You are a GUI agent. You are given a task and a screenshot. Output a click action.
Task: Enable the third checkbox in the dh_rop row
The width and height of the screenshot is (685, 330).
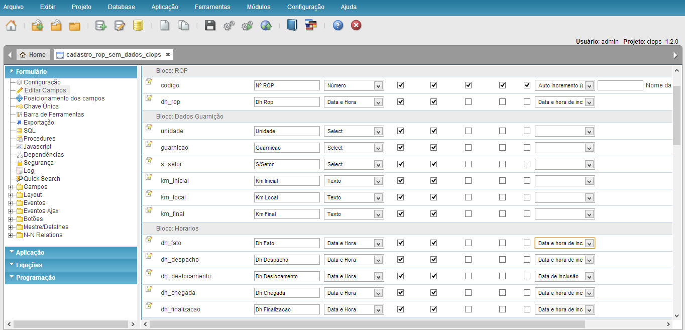(x=468, y=102)
